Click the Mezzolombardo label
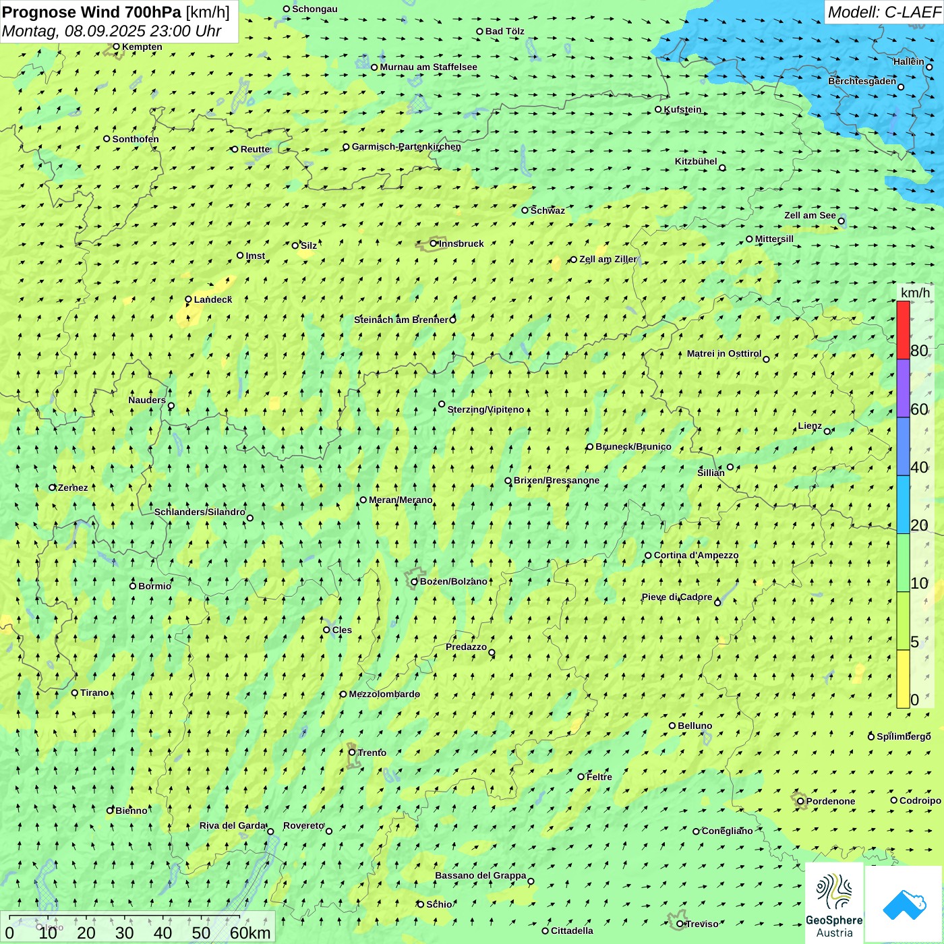The width and height of the screenshot is (944, 944). coord(384,694)
